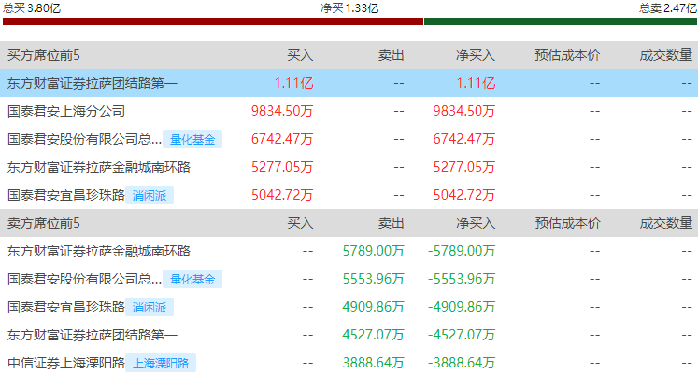The image size is (698, 374).
Task: Click 买入 column header in seller table
Action: click(300, 223)
